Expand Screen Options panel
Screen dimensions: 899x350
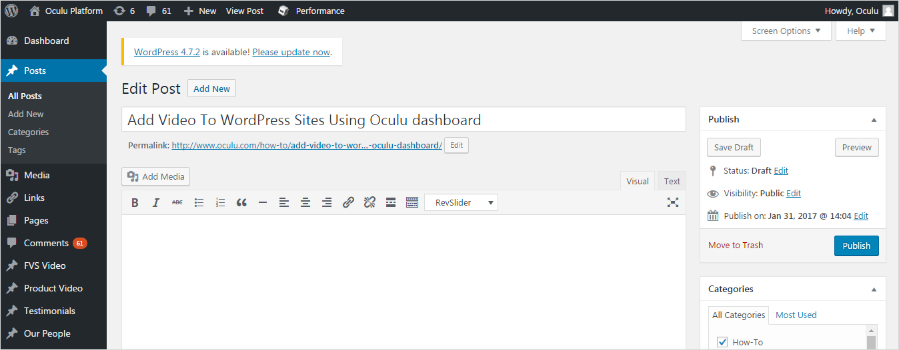(786, 31)
